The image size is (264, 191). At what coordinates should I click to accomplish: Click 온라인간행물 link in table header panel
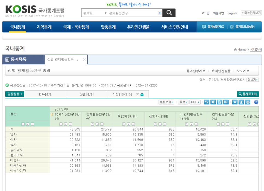221,71
